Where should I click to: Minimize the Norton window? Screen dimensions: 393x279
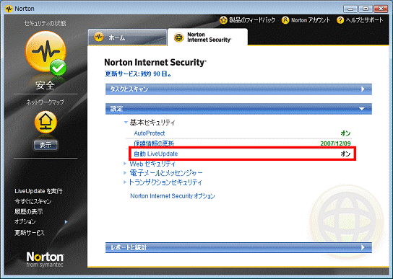point(350,9)
